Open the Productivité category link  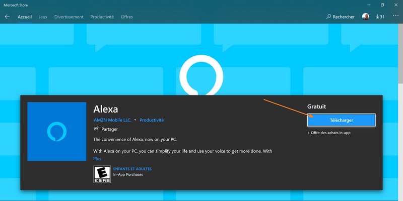[x=152, y=120]
